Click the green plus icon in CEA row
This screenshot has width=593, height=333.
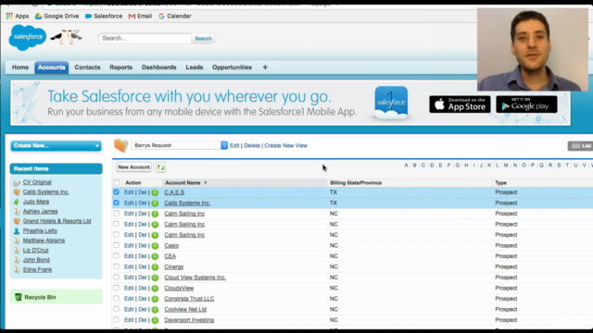coord(155,256)
